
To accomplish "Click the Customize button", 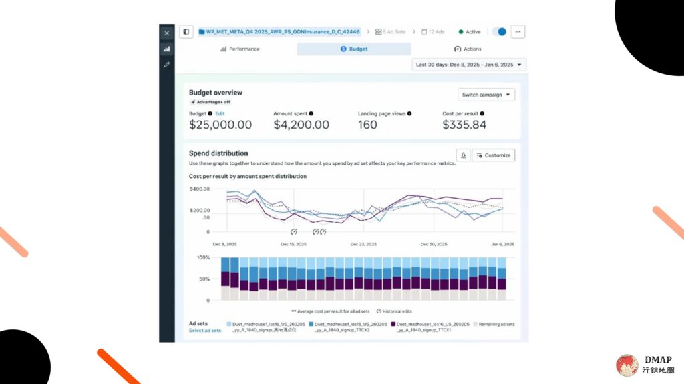I will coord(494,155).
